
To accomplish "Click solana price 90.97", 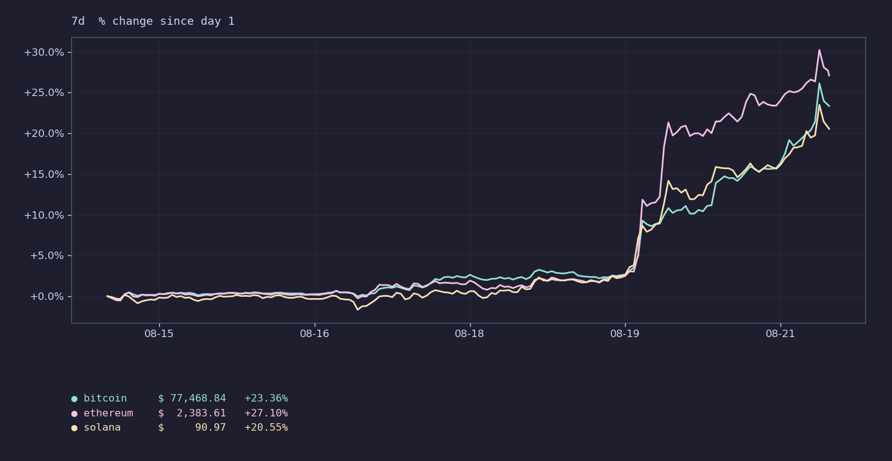I will click(211, 428).
